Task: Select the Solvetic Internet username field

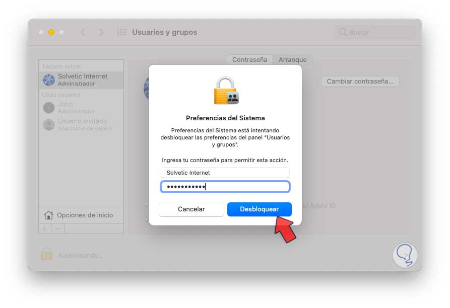Action: (x=225, y=173)
